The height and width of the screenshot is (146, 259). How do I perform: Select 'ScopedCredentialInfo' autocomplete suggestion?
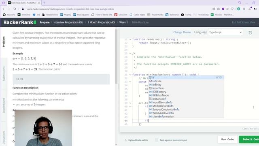pos(186,109)
